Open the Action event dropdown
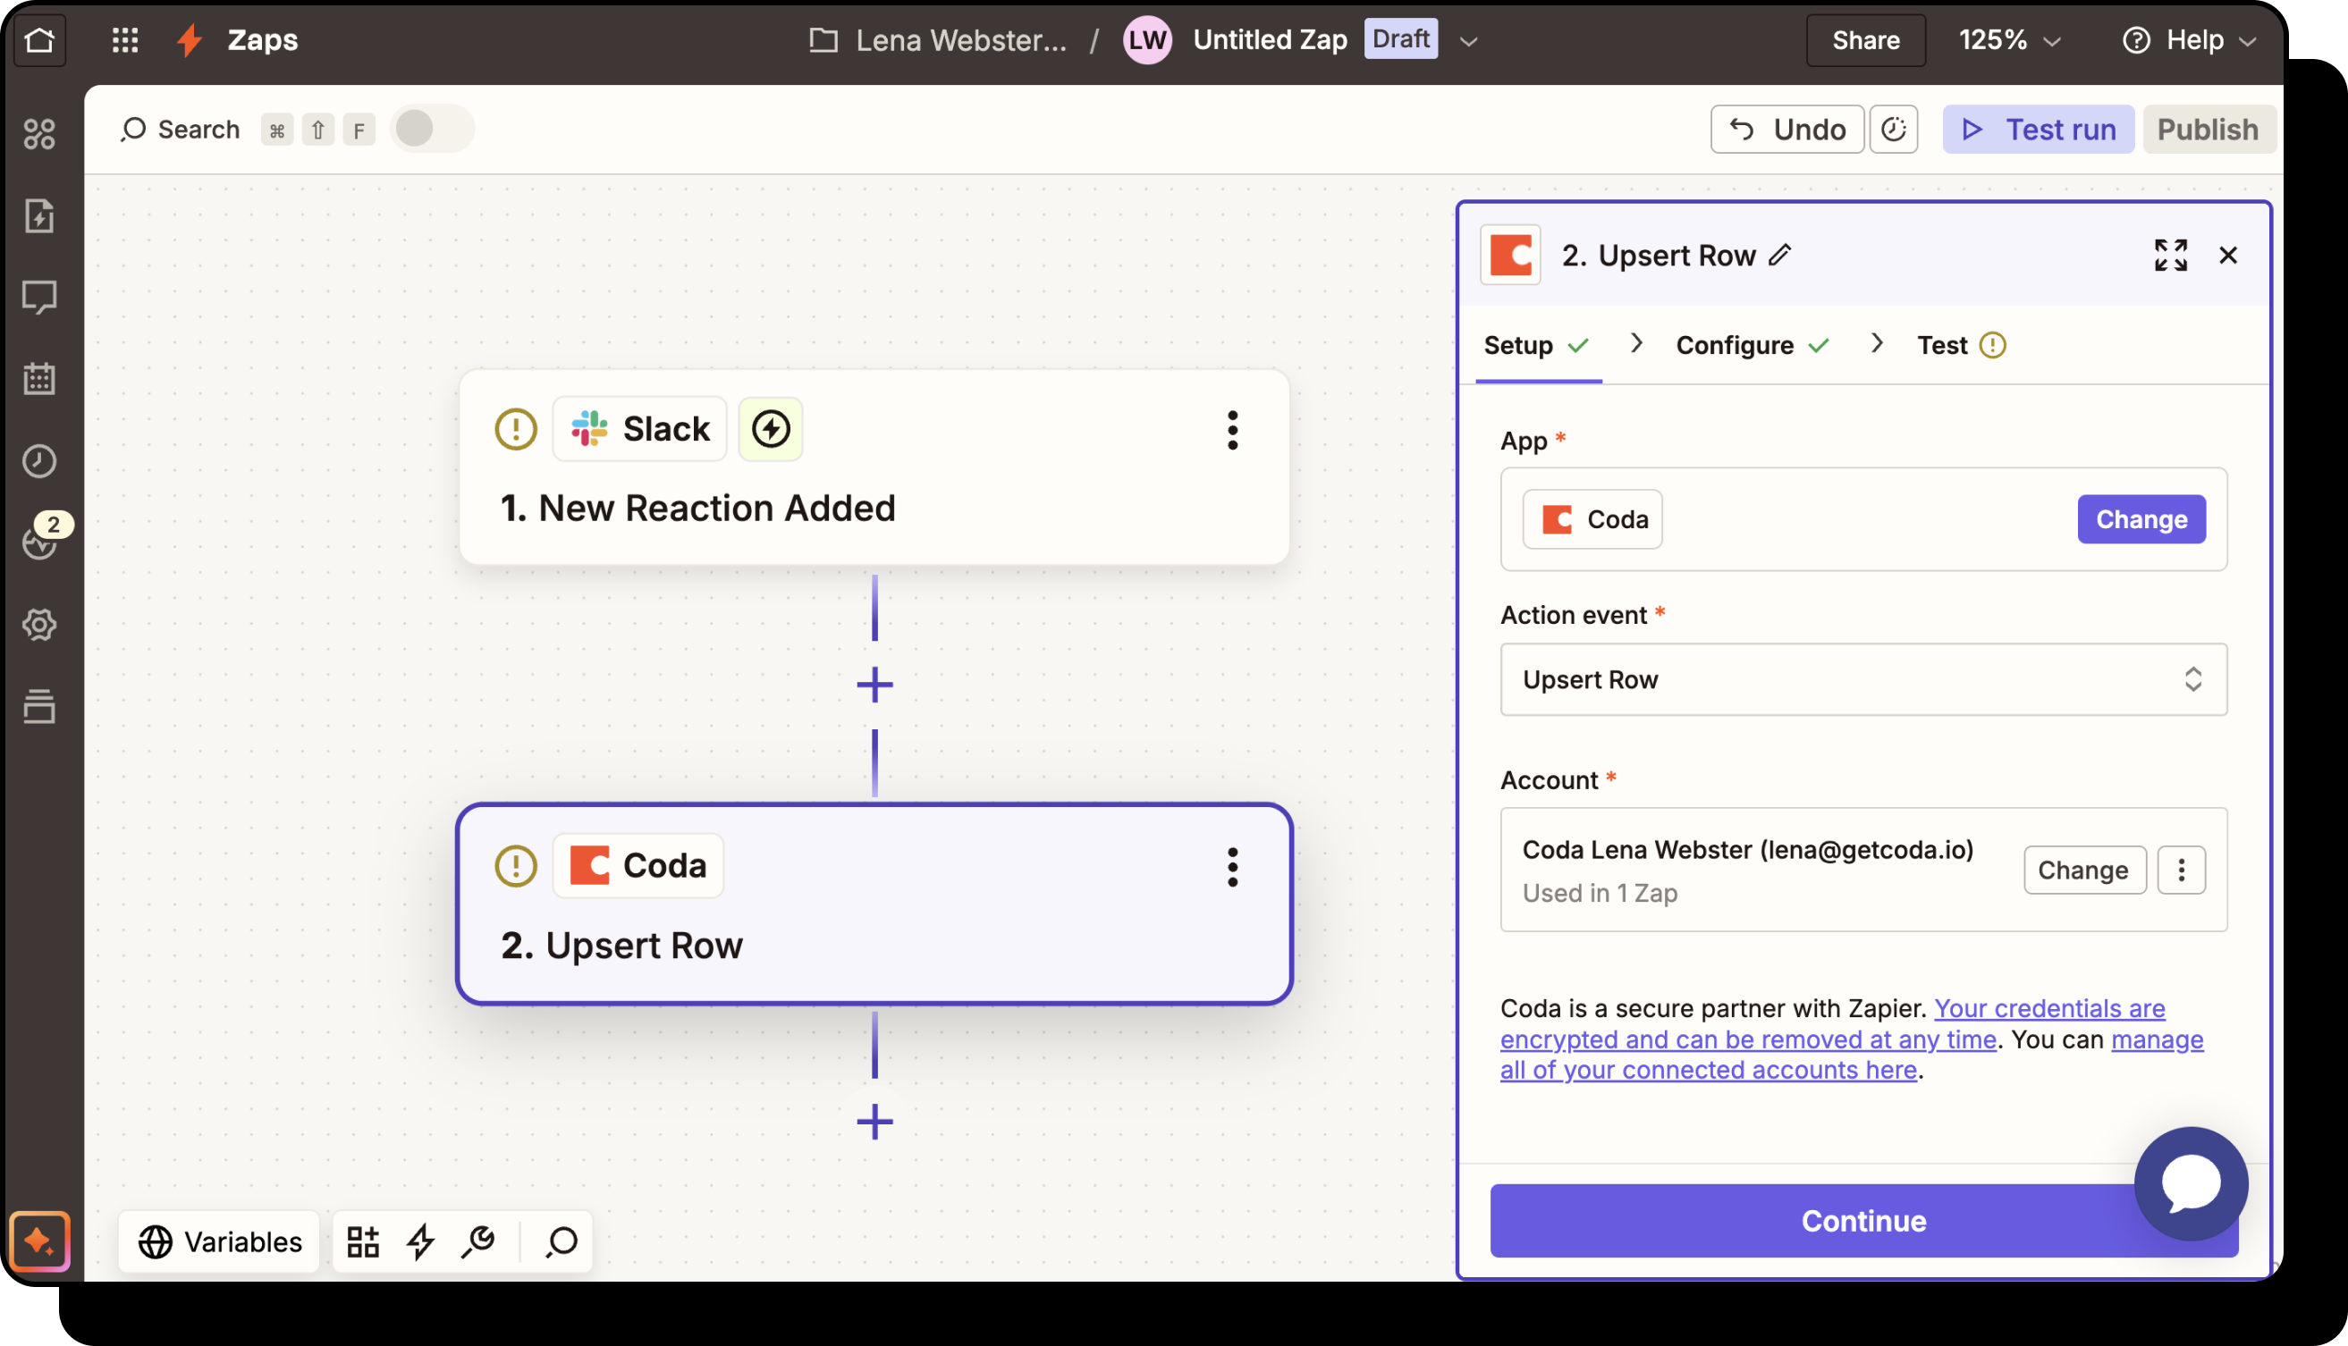 (1862, 679)
